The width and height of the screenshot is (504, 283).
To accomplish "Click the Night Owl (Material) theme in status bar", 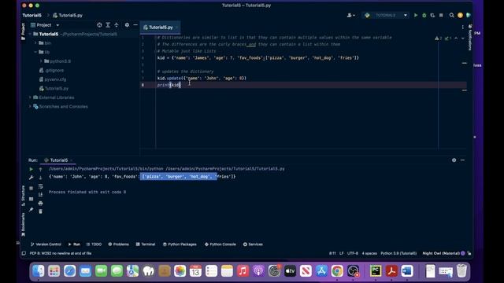I will point(441,253).
